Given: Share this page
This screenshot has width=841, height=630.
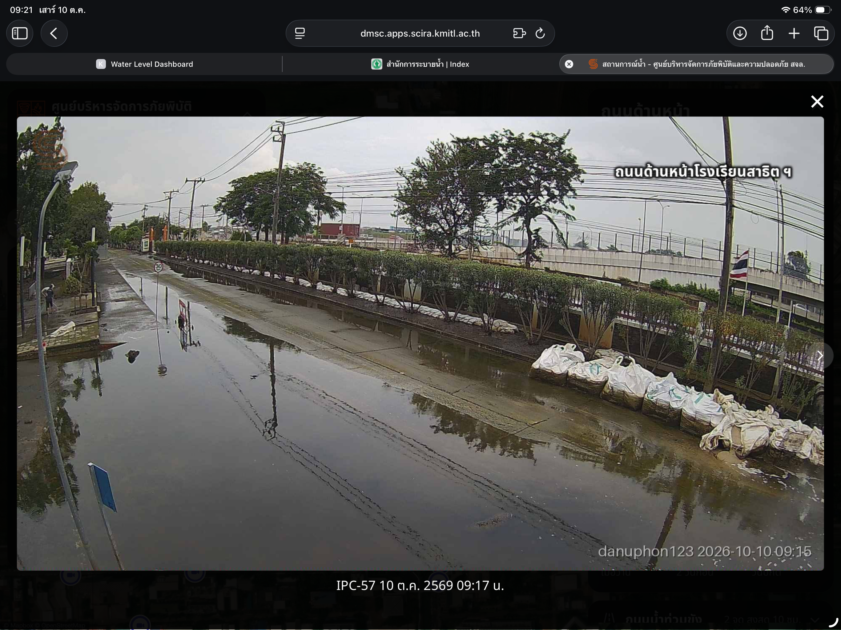Looking at the screenshot, I should coord(767,33).
